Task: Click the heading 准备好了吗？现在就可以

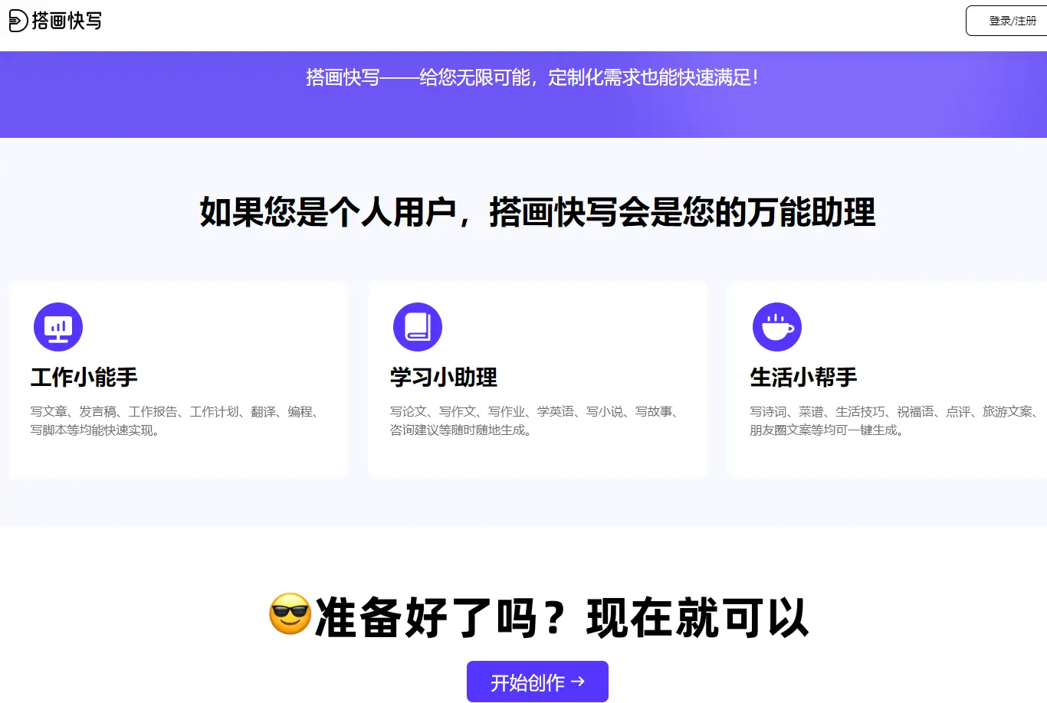Action: 562,617
